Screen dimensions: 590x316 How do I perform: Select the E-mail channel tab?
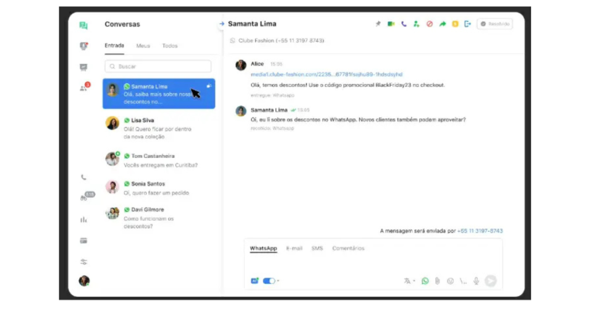pos(294,249)
